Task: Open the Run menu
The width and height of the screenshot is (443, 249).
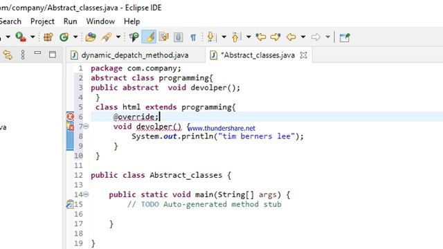Action: pos(71,21)
